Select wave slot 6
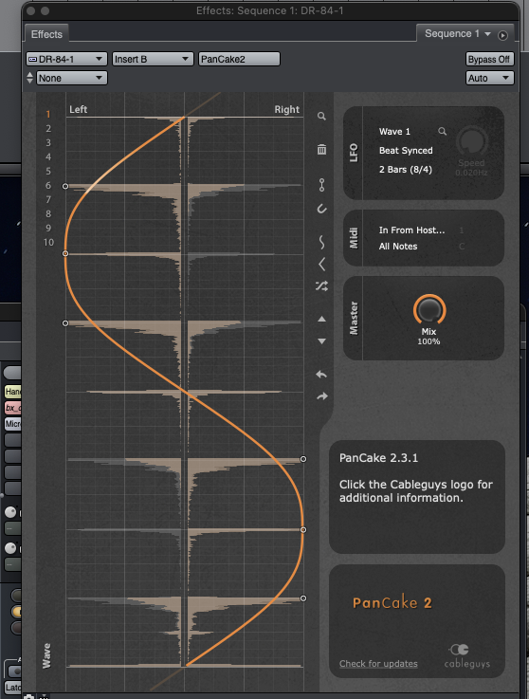 [48, 186]
